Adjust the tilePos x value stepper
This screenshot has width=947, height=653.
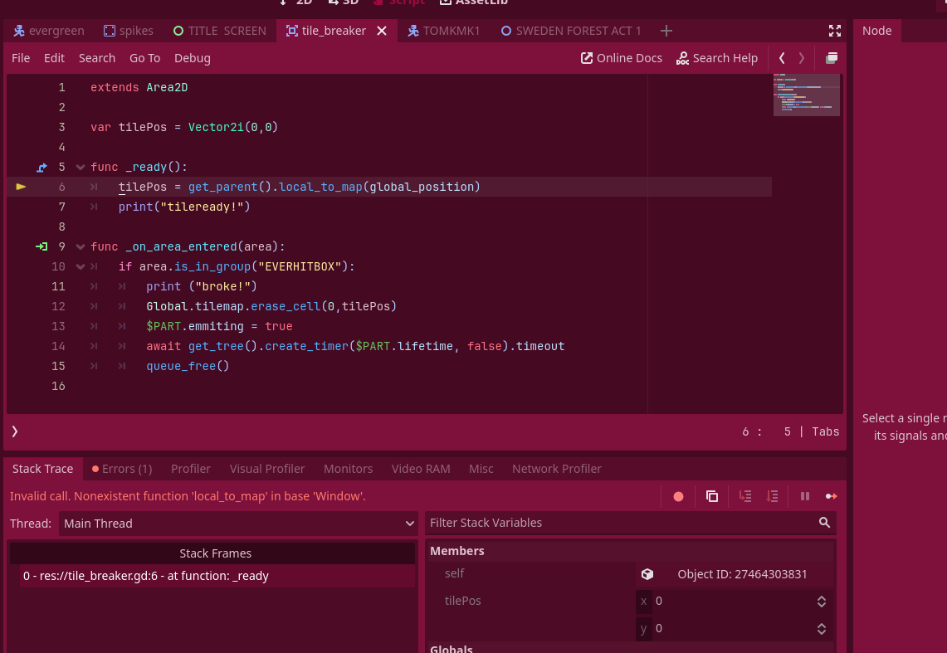(x=822, y=601)
